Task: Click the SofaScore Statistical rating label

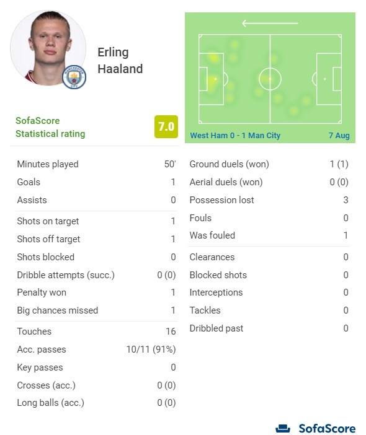Action: [50, 127]
